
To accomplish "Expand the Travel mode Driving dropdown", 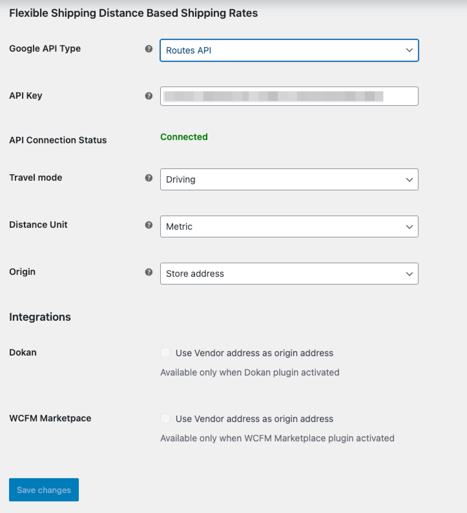I will click(x=289, y=179).
